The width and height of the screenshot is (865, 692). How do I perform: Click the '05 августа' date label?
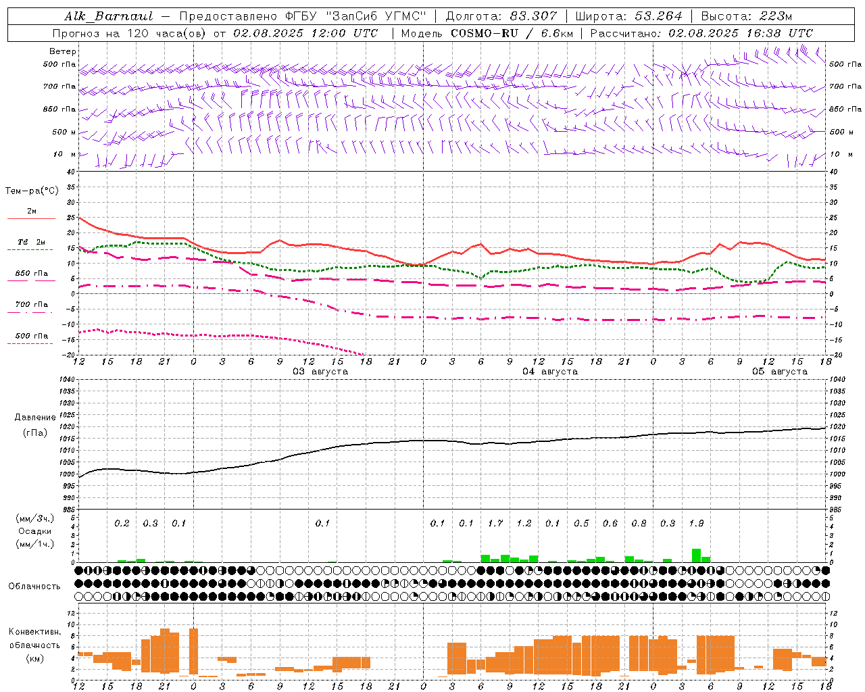(780, 372)
